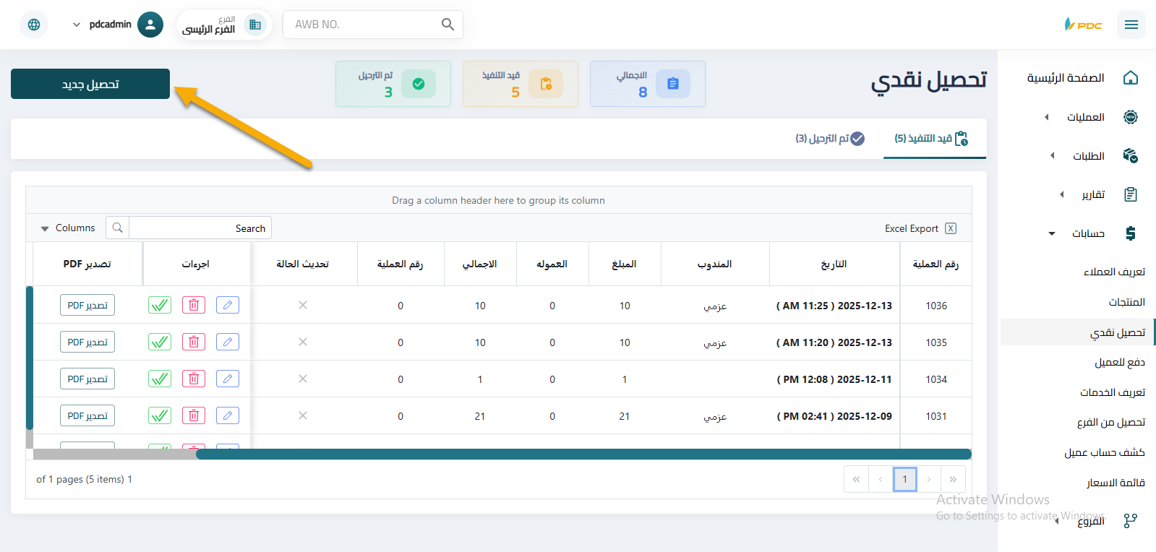Click the Excel Export icon

coord(951,228)
